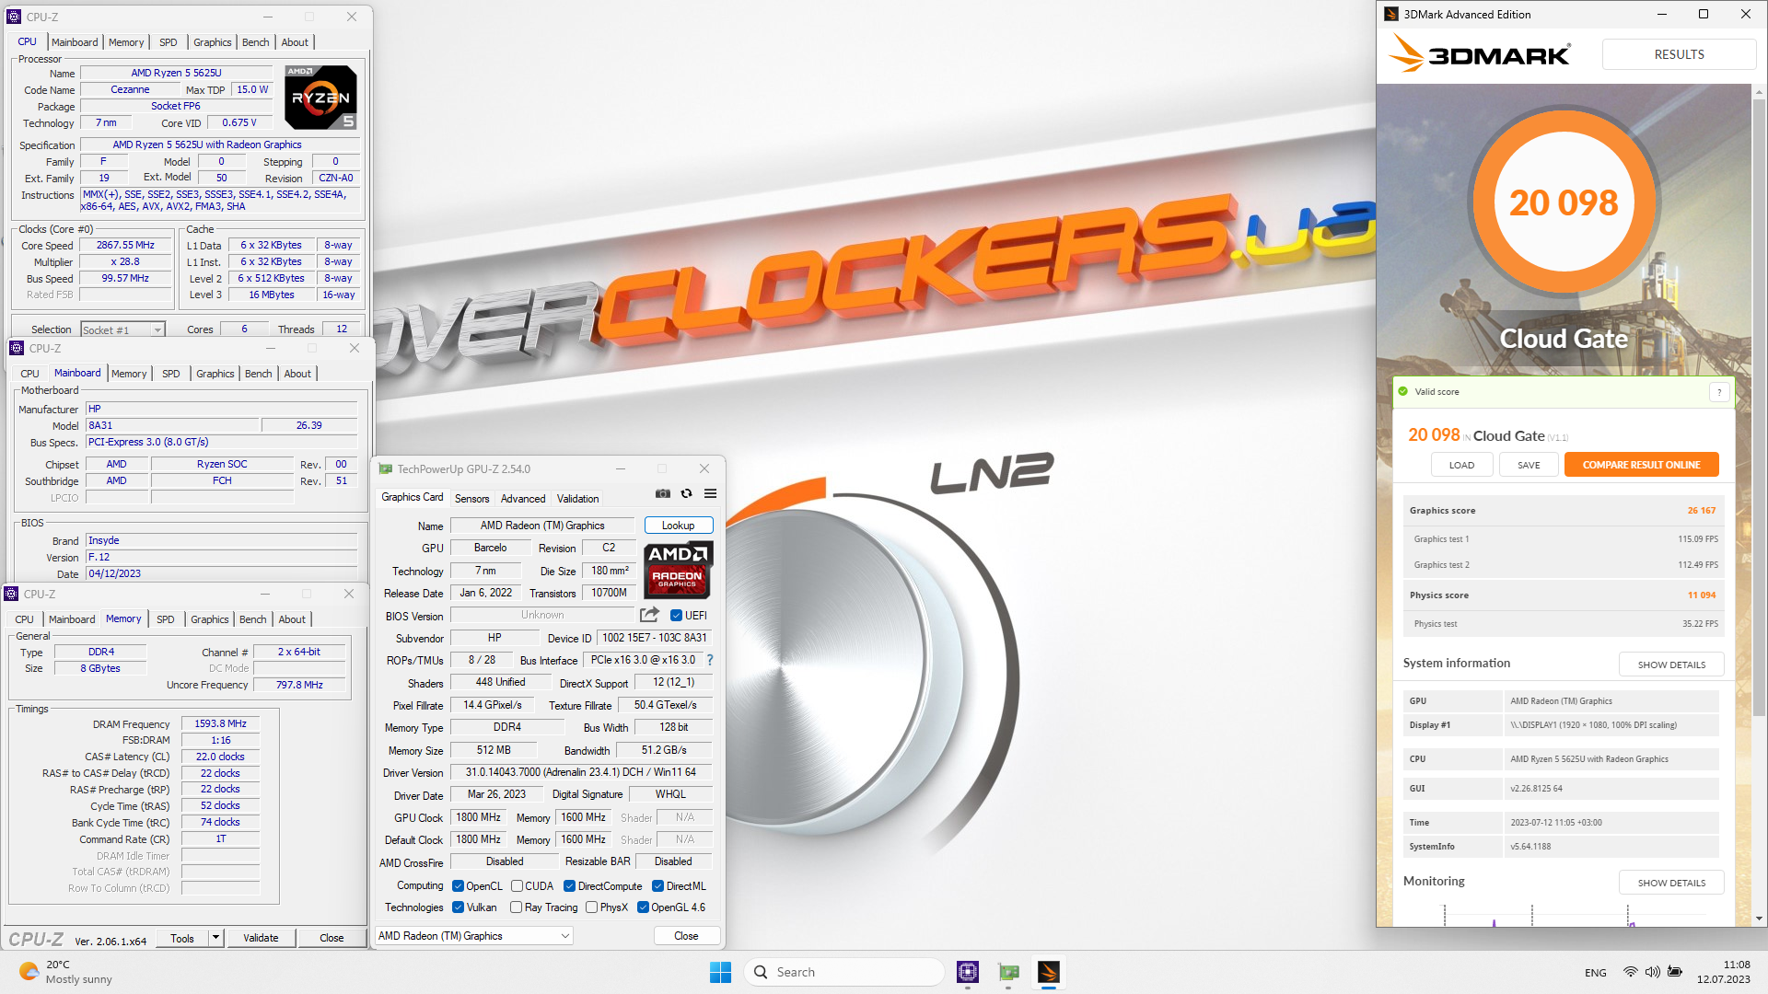Click the RESULTS button in 3DMark
The width and height of the screenshot is (1768, 994).
(x=1679, y=54)
